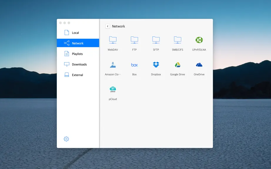Click the SMB/CIFS label text
The image size is (271, 169).
click(x=178, y=50)
